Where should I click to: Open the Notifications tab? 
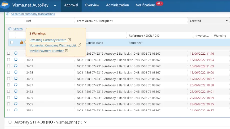click(x=145, y=5)
